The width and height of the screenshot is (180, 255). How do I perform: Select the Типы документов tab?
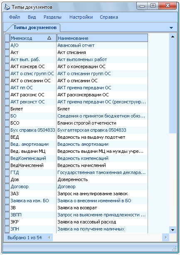point(35,27)
